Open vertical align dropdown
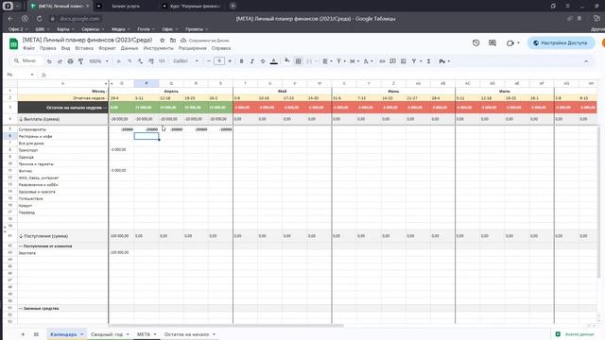This screenshot has width=605, height=340. click(340, 61)
